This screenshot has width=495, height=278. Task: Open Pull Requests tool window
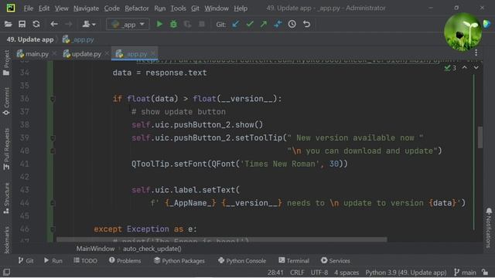tap(6, 149)
